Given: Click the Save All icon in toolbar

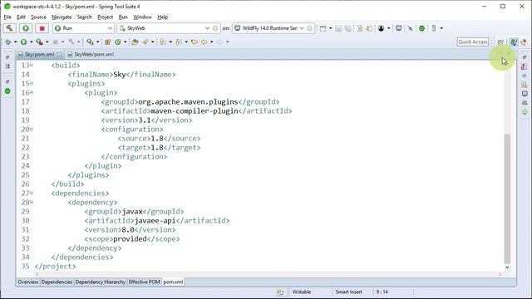Looking at the screenshot, I should pos(347,28).
